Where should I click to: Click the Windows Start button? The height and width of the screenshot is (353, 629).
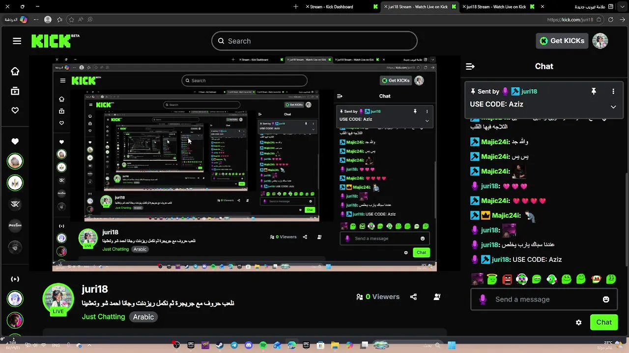(452, 346)
